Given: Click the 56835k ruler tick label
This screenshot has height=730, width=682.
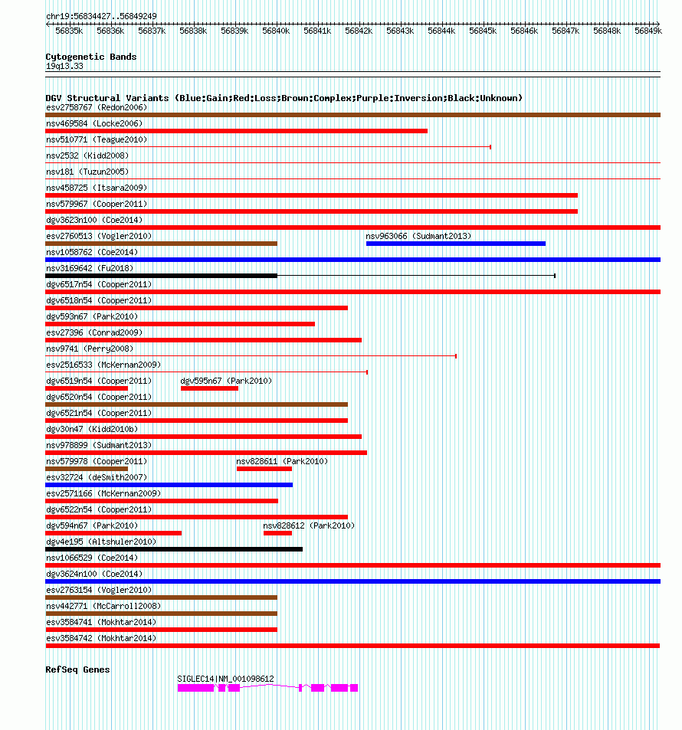Looking at the screenshot, I should [69, 31].
